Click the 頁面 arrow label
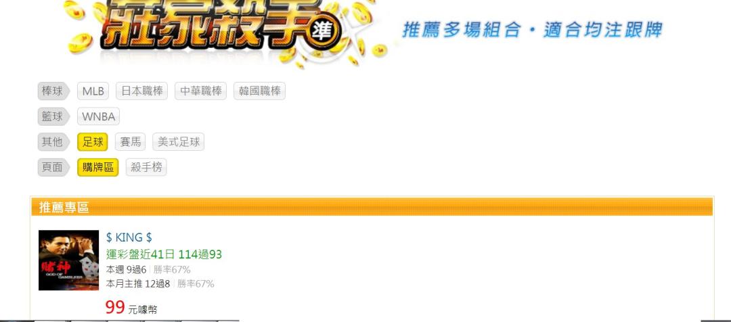The image size is (731, 322). [53, 167]
